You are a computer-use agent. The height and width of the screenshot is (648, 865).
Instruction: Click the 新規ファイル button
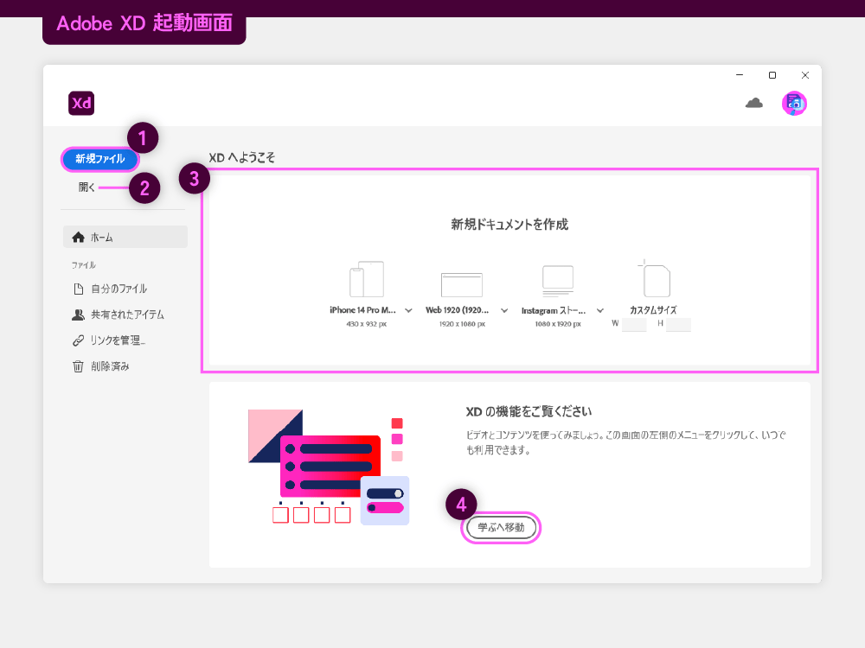99,159
